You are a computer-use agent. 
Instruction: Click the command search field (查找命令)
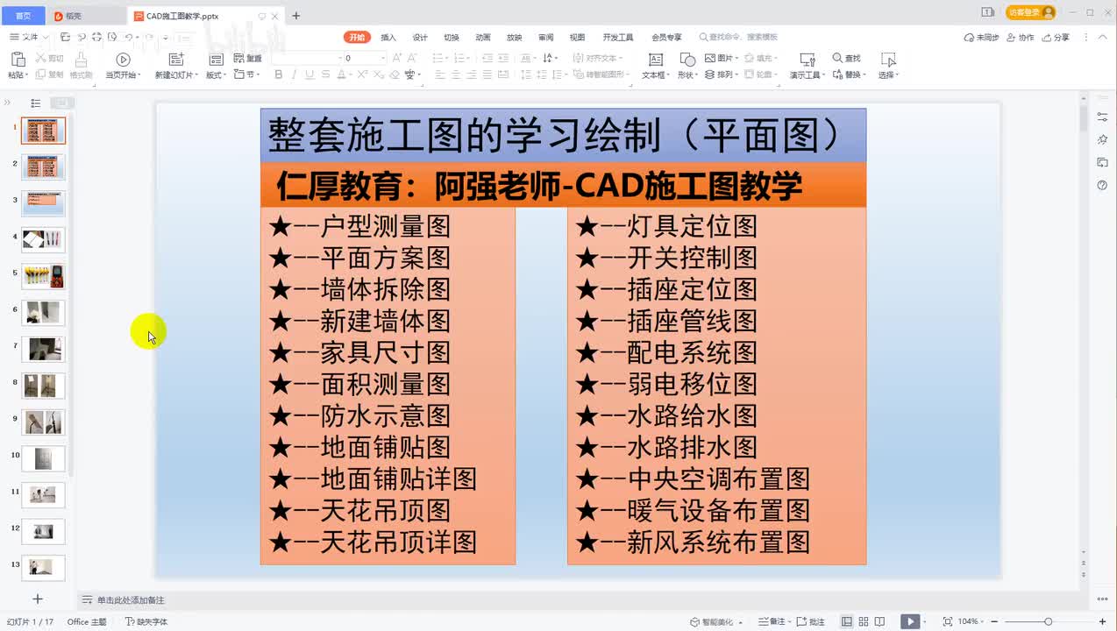tap(738, 38)
